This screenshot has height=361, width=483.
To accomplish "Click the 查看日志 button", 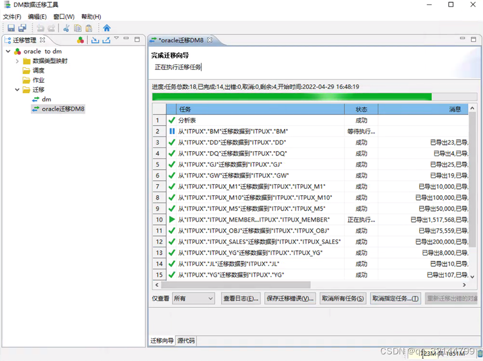I will coord(240,298).
